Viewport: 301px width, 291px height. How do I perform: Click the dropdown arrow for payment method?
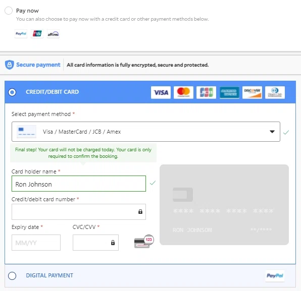point(272,132)
